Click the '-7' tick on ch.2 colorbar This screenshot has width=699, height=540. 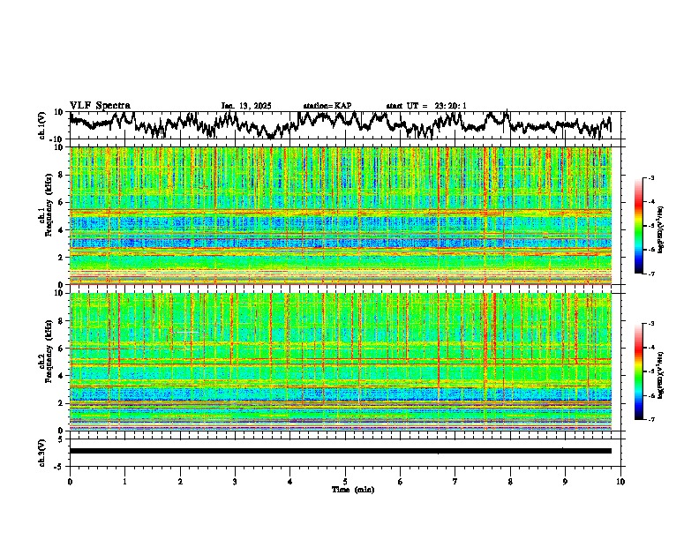(x=651, y=419)
